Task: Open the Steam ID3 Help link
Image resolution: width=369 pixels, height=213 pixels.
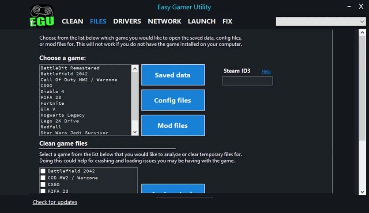Action: pos(266,71)
